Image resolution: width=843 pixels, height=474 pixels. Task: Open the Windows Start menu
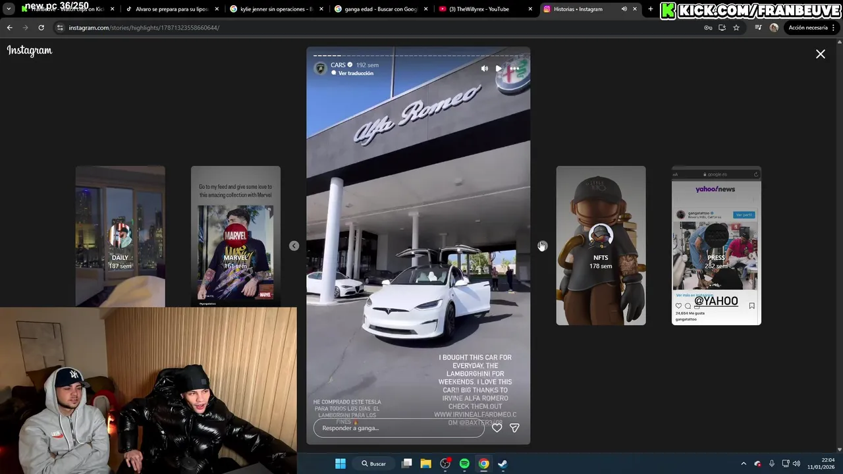coord(340,463)
